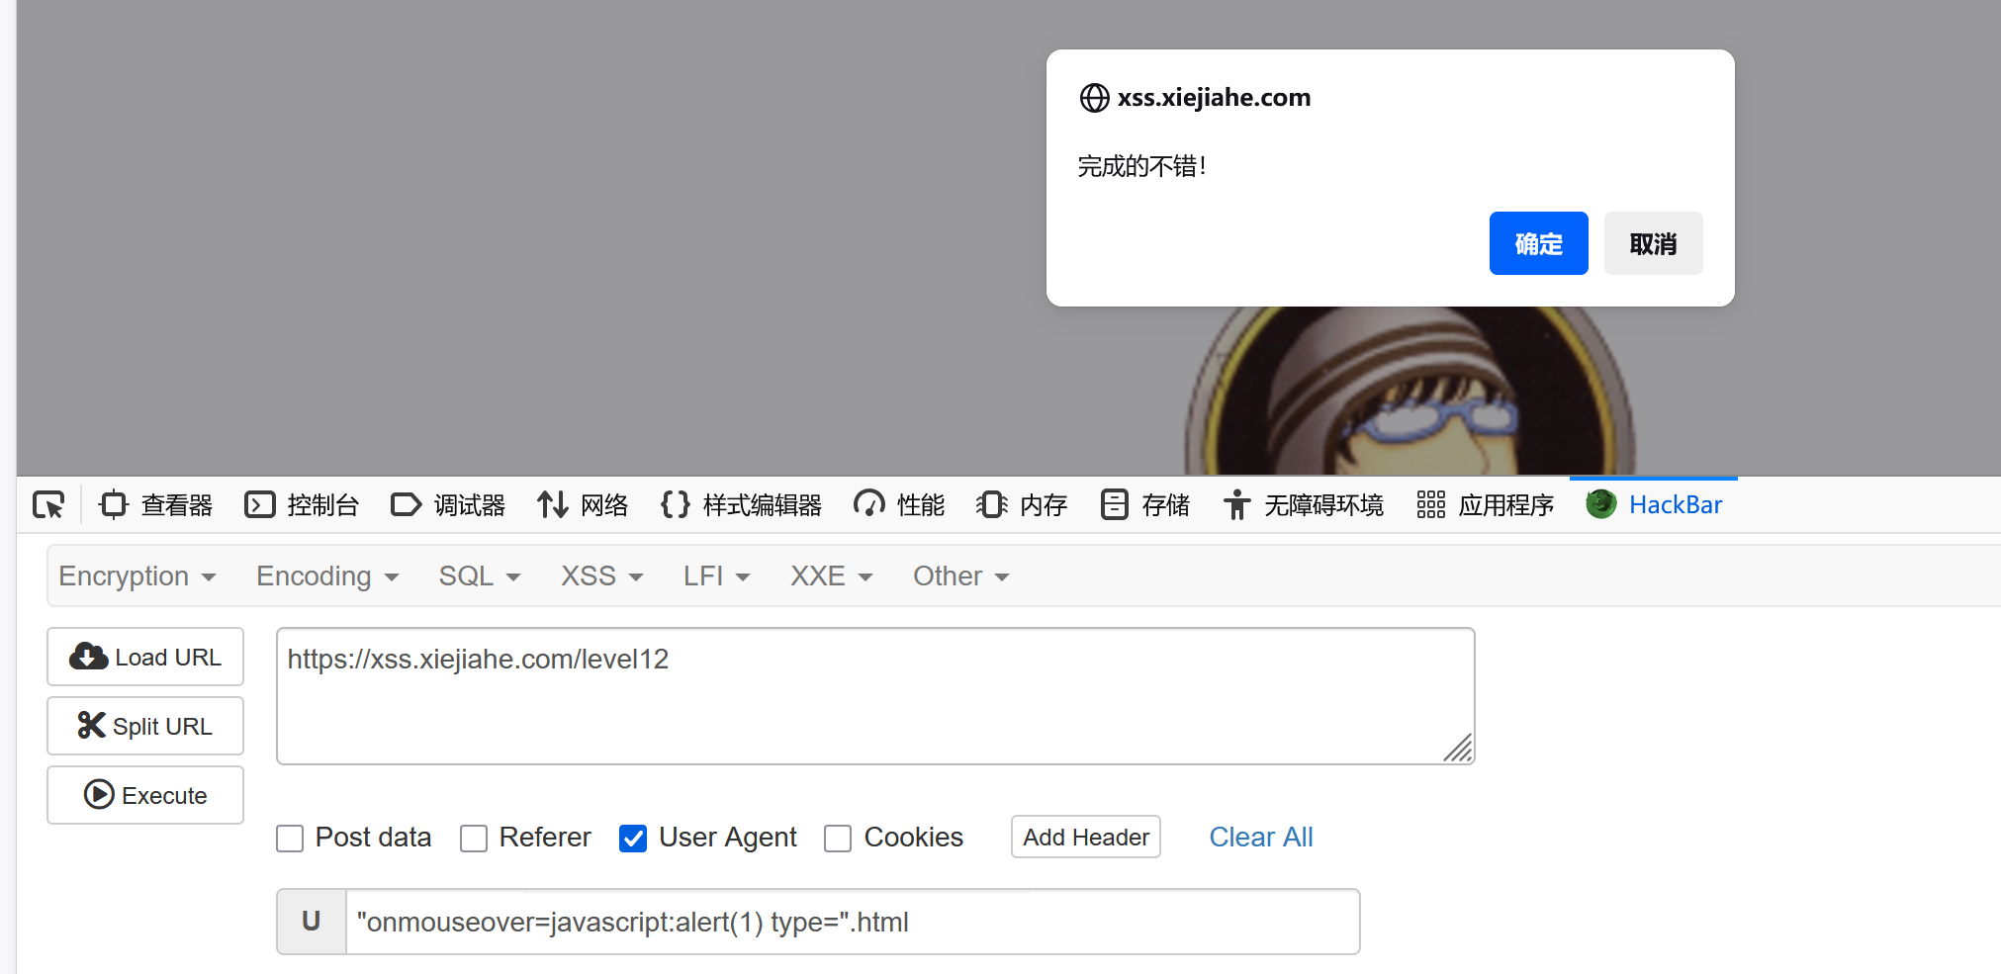Open the Application (应用程序) panel
This screenshot has height=974, width=2001.
click(1485, 505)
